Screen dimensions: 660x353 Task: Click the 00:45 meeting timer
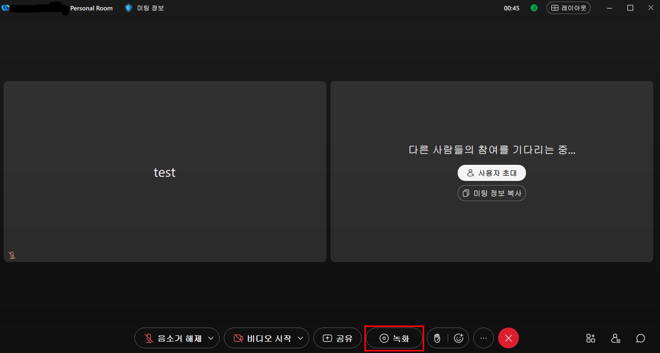pyautogui.click(x=512, y=8)
